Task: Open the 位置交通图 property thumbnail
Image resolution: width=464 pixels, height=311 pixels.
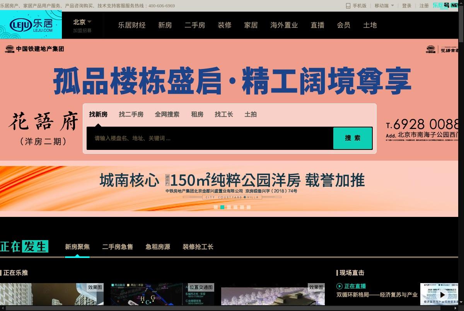Action: point(162,294)
